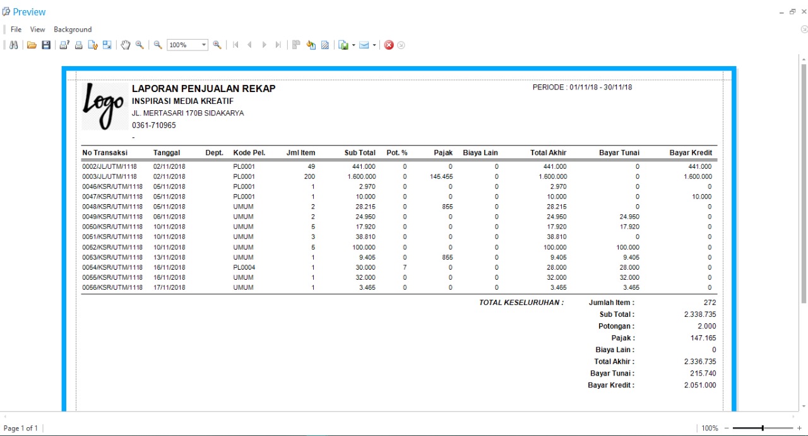The width and height of the screenshot is (808, 436).
Task: Click the Quick Print printer icon
Action: [x=79, y=45]
